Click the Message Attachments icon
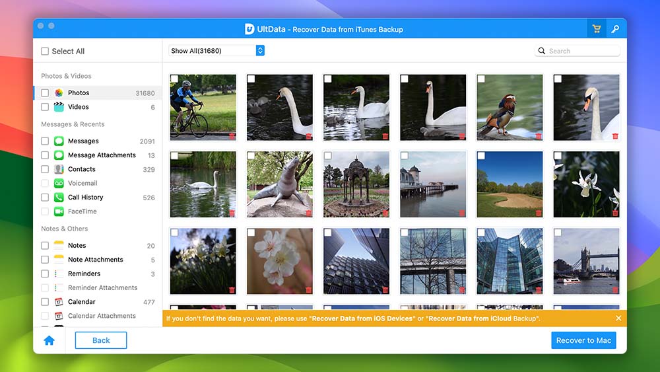This screenshot has height=372, width=660. click(59, 155)
